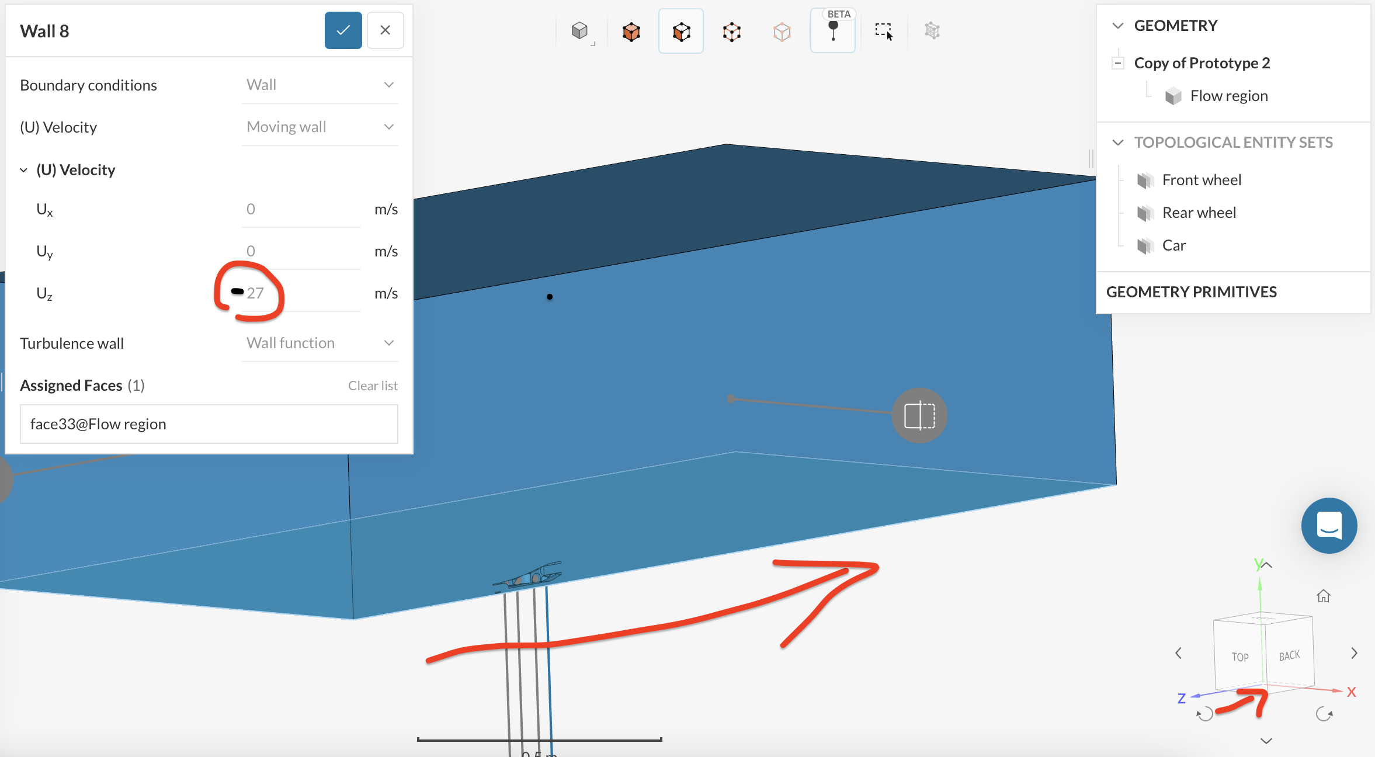The height and width of the screenshot is (757, 1375).
Task: Select the volume selection mode icon
Action: pos(631,31)
